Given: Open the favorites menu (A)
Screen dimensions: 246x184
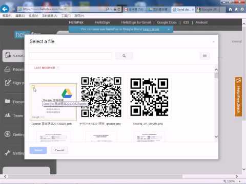Looking at the screenshot, I should pos(50,16).
